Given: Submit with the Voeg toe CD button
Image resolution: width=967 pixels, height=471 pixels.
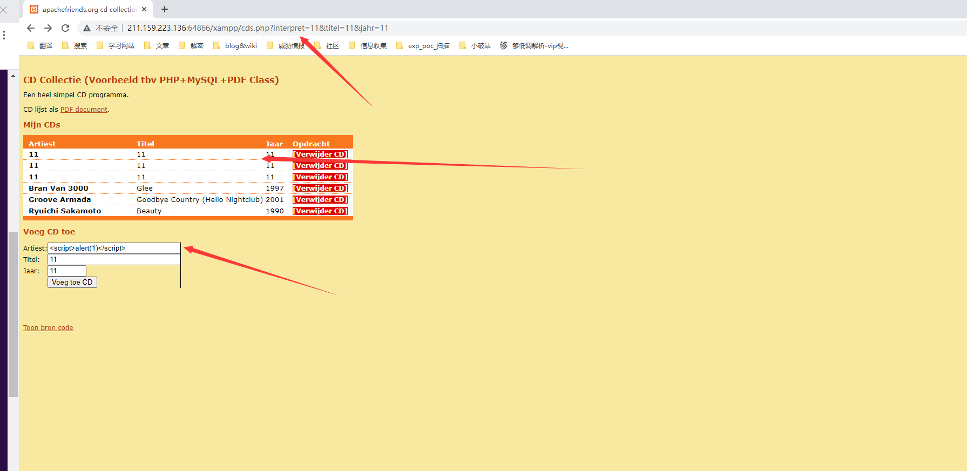Looking at the screenshot, I should click(x=72, y=282).
